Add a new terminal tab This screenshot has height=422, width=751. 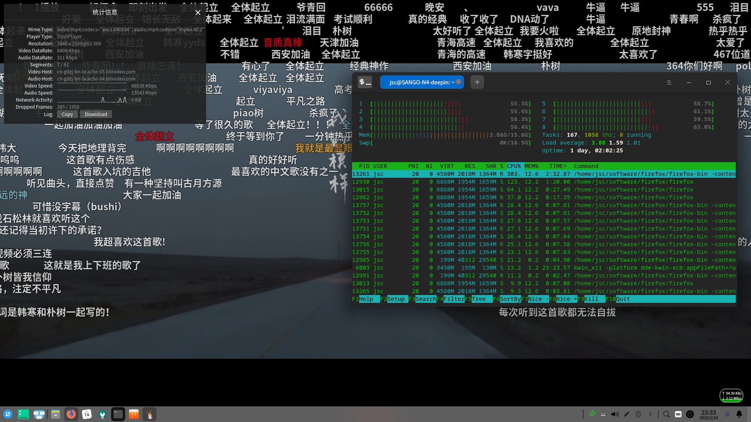point(477,82)
